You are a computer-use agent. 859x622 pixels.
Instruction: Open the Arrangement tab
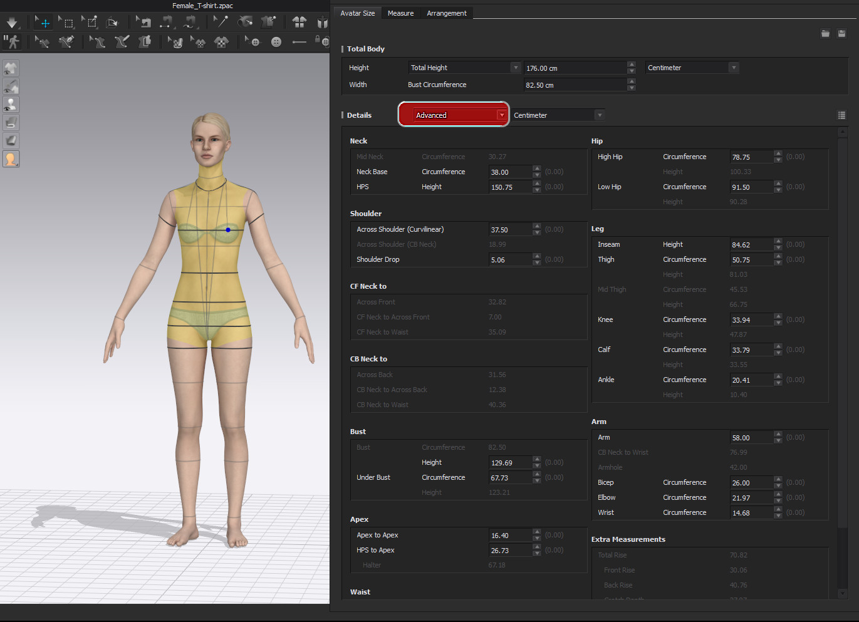(x=446, y=13)
